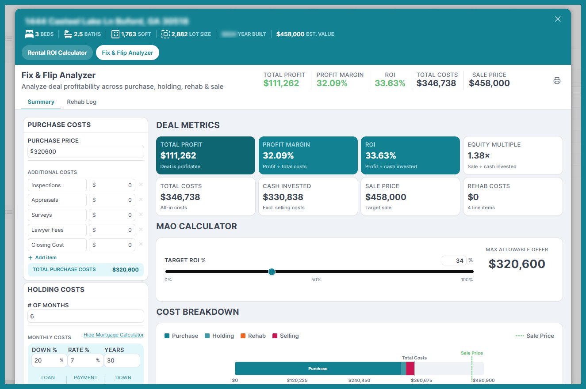The width and height of the screenshot is (586, 389).
Task: Select the # of months field
Action: 85,316
